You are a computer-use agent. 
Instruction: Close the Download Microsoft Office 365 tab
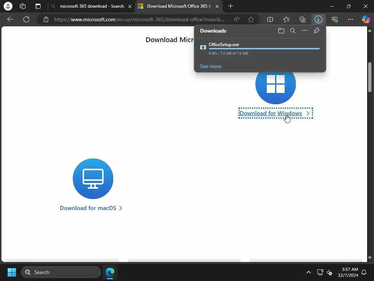(x=217, y=7)
